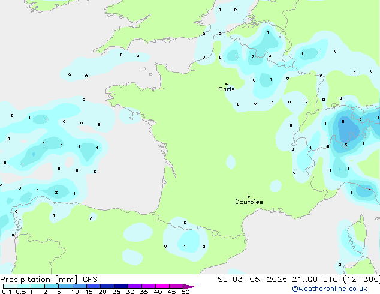This screenshot has width=380, height=294.
Task: Click the 20–25 mm legend color box
Action: pyautogui.click(x=107, y=286)
